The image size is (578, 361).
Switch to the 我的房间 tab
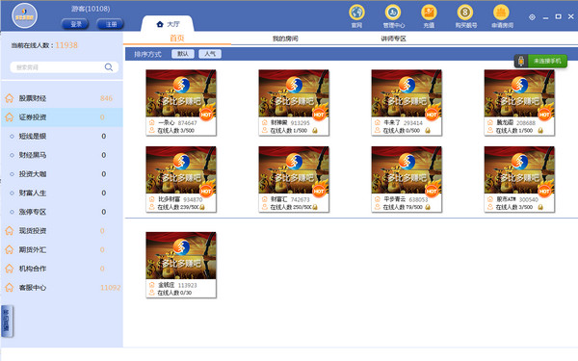click(285, 39)
